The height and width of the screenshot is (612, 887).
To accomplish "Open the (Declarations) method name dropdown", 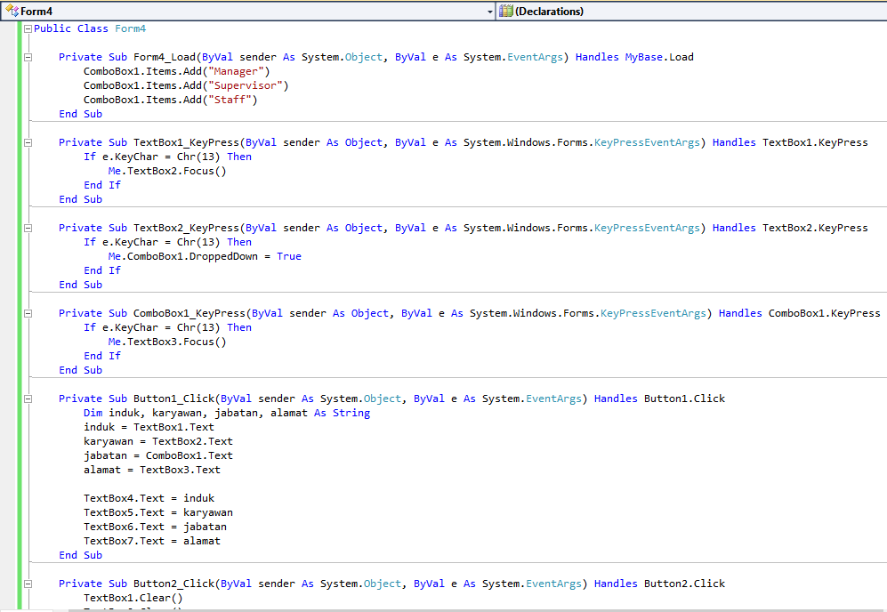I will 691,12.
